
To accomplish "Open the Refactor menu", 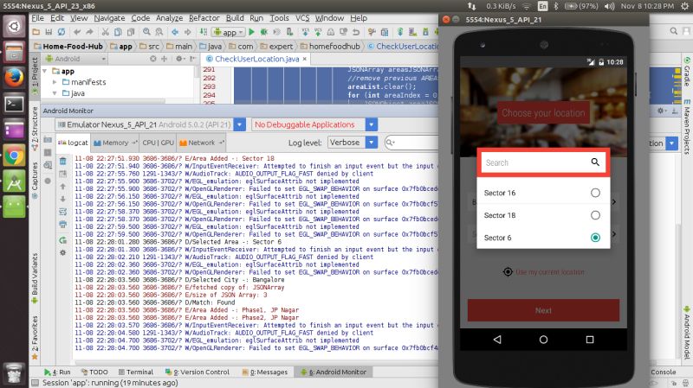I will (204, 18).
